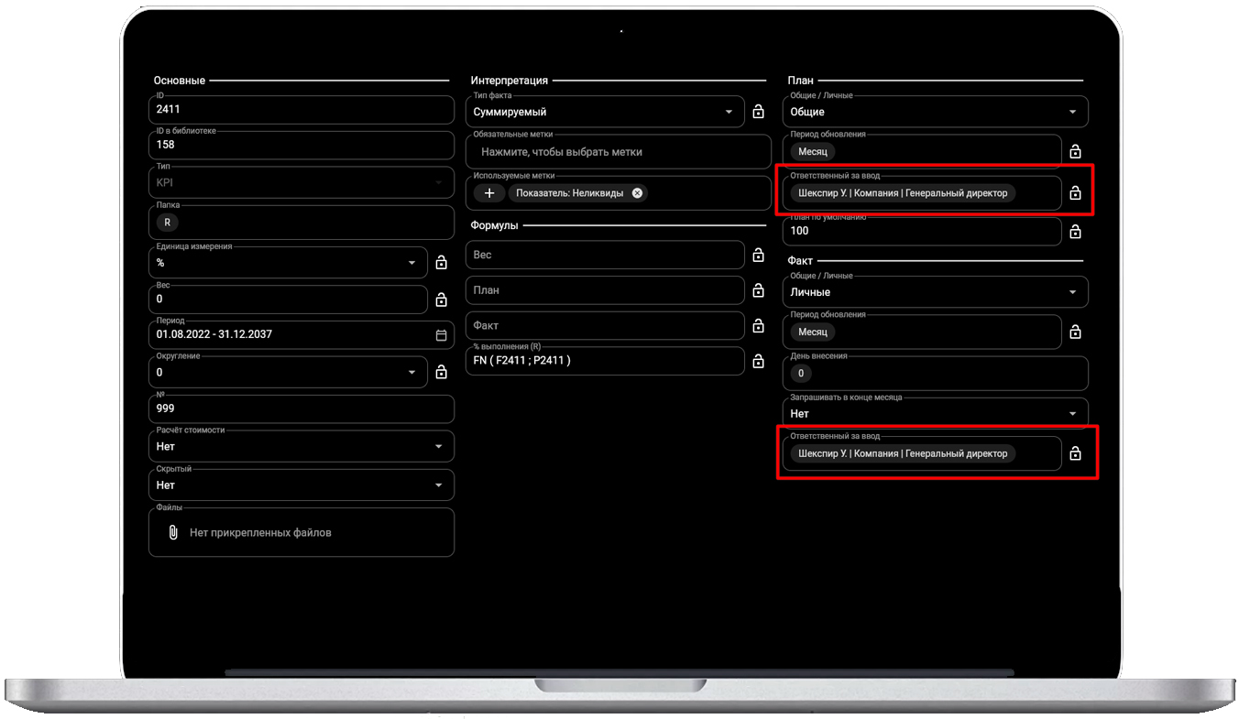
Task: Open the Тип факта dropdown
Action: point(729,112)
